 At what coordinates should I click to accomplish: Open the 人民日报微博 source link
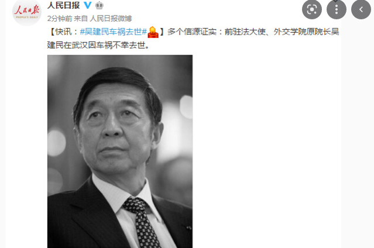pos(111,18)
